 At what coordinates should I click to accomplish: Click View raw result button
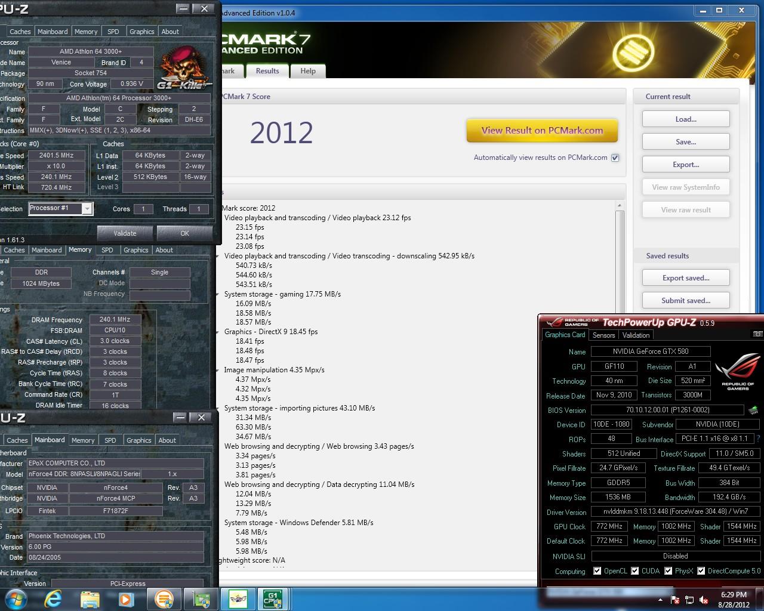[686, 209]
